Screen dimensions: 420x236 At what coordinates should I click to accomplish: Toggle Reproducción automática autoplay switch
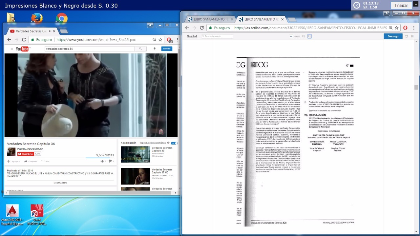coord(174,143)
